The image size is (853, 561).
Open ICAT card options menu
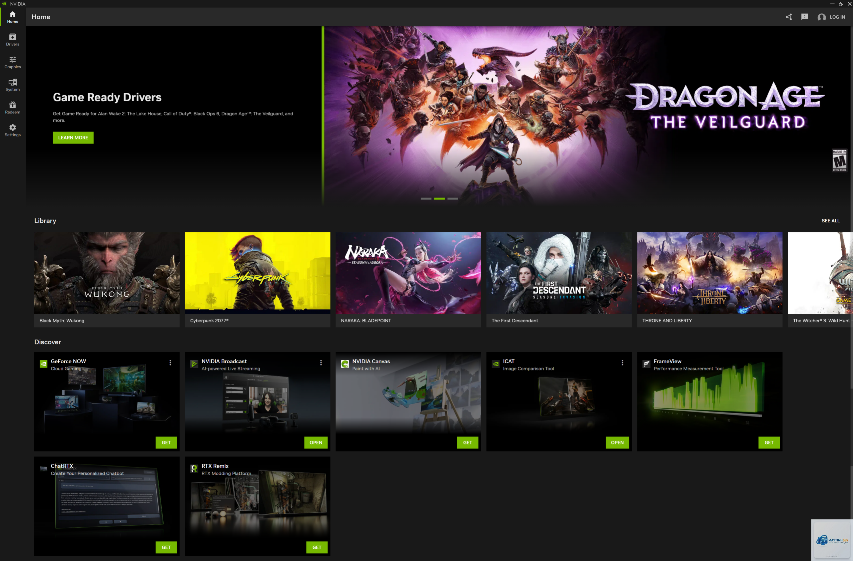coord(622,363)
